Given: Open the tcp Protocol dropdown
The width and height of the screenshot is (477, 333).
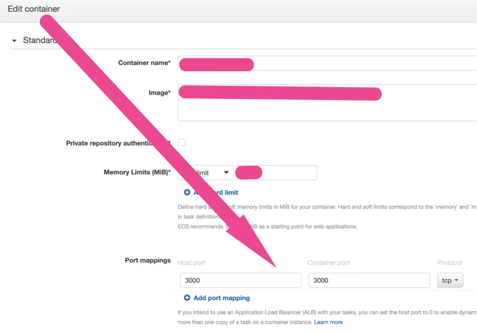Looking at the screenshot, I should pos(450,281).
